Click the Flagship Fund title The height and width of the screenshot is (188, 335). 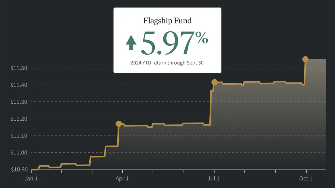pyautogui.click(x=167, y=21)
